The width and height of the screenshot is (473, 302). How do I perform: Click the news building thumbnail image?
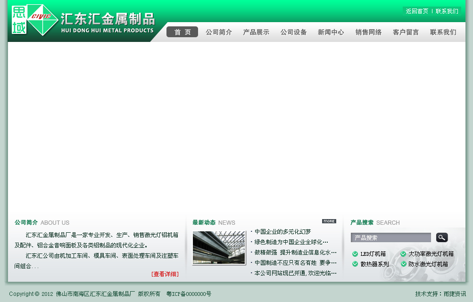click(219, 247)
